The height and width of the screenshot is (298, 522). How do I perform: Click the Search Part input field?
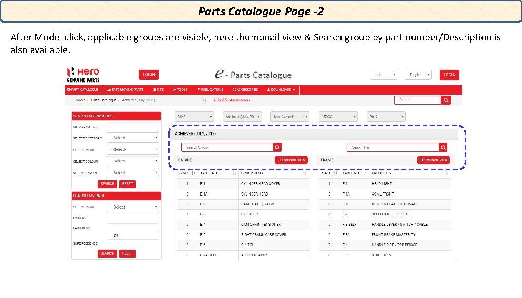pos(393,147)
